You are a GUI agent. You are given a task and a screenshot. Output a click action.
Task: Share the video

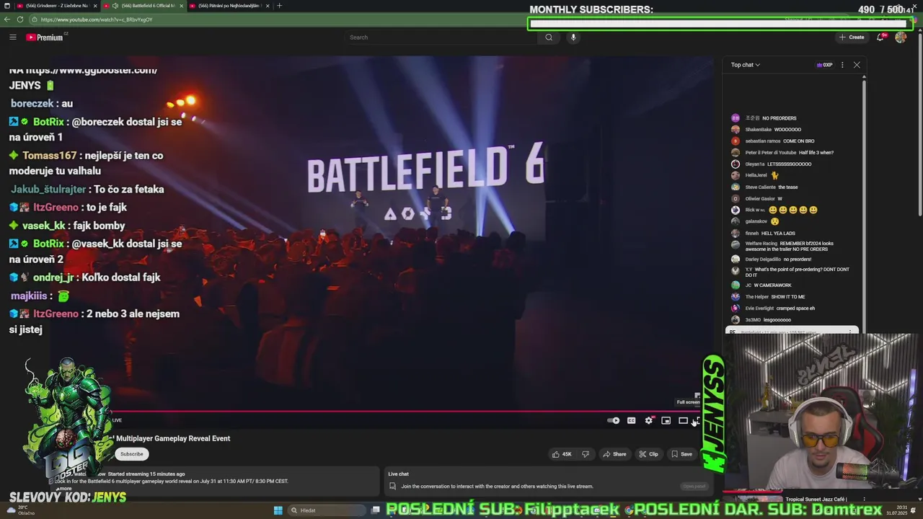point(614,454)
